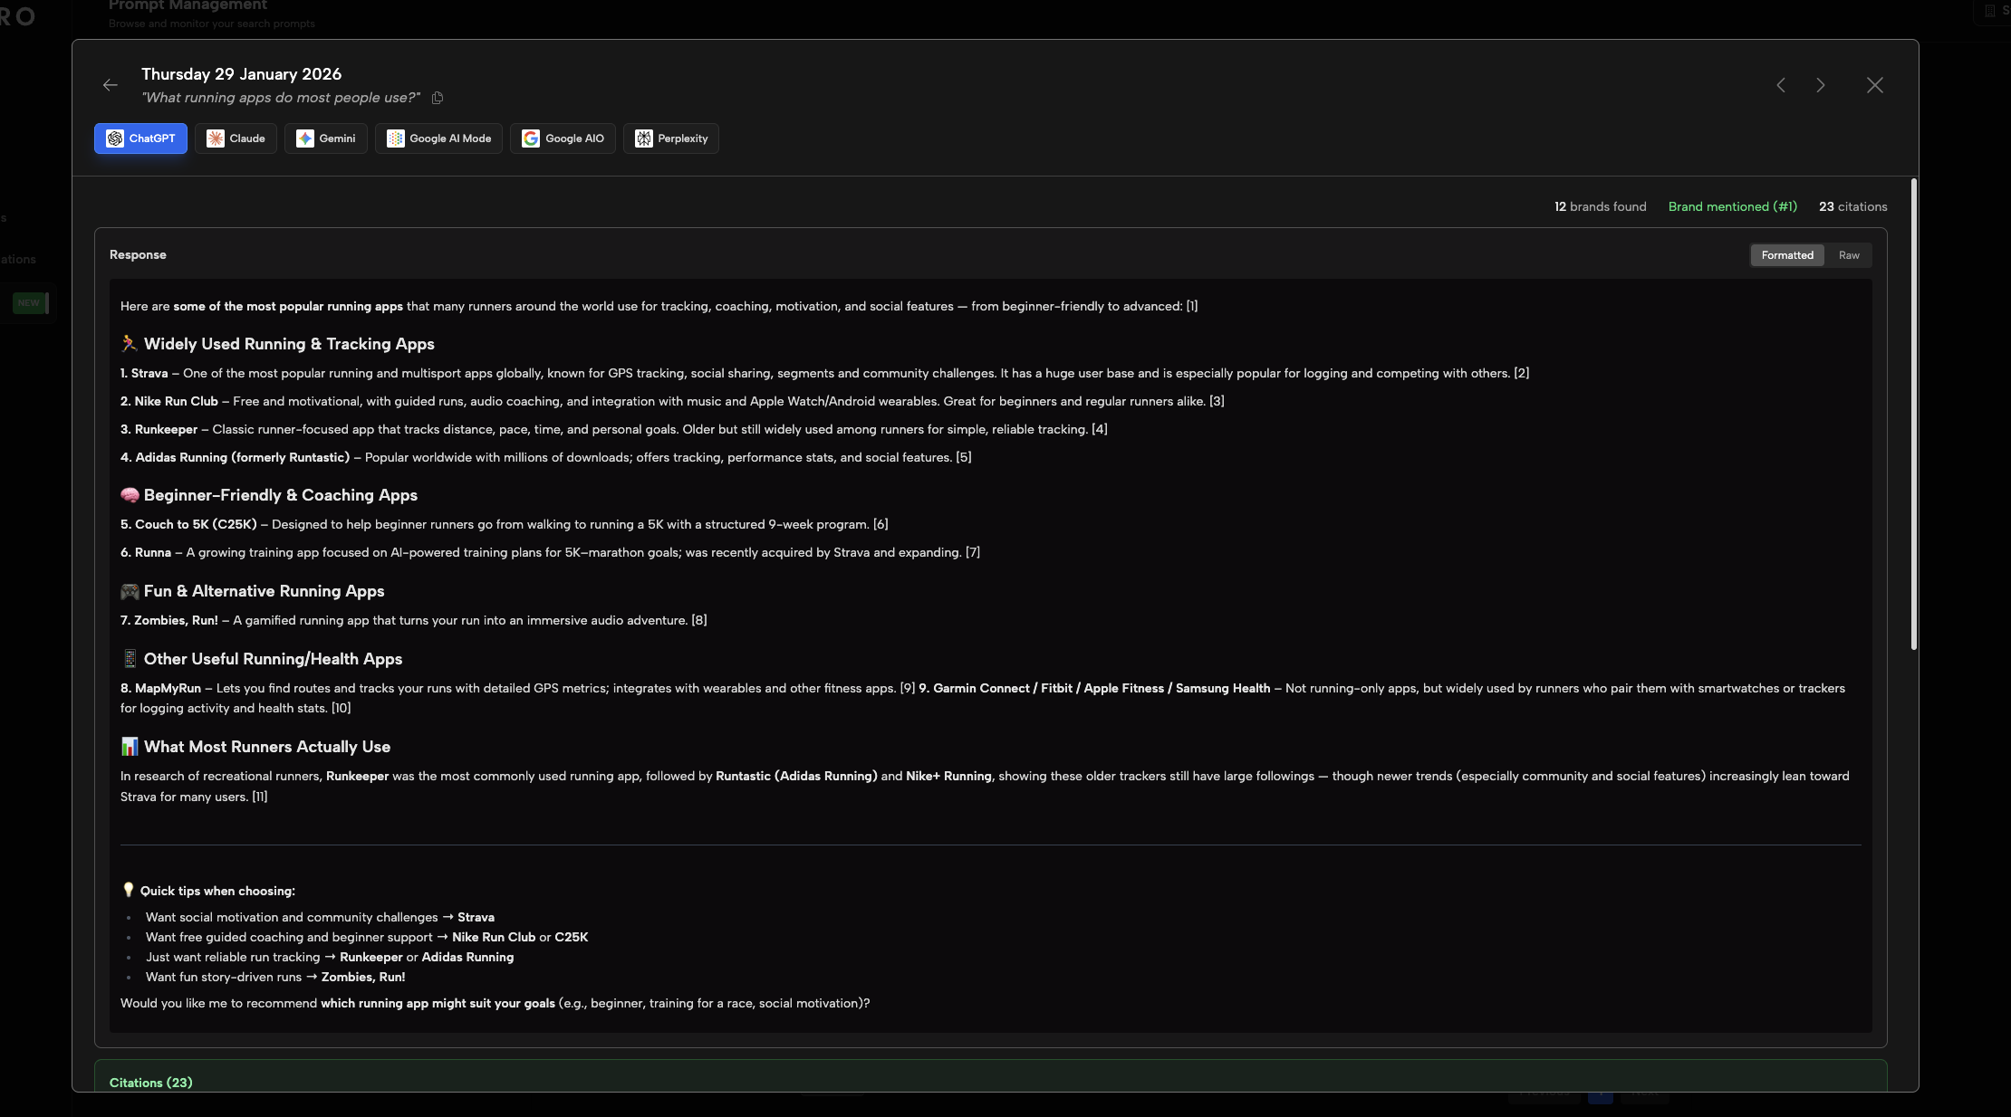This screenshot has width=2011, height=1117.
Task: Click the NEW badge in sidebar
Action: click(x=29, y=303)
